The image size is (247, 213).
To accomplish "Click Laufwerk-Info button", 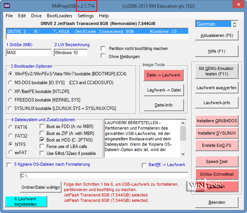I will pos(217,103).
